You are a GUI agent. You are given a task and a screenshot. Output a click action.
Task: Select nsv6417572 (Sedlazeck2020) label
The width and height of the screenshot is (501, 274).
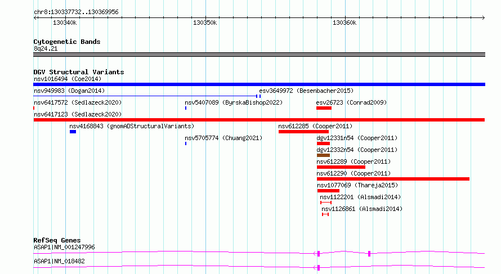(78, 102)
